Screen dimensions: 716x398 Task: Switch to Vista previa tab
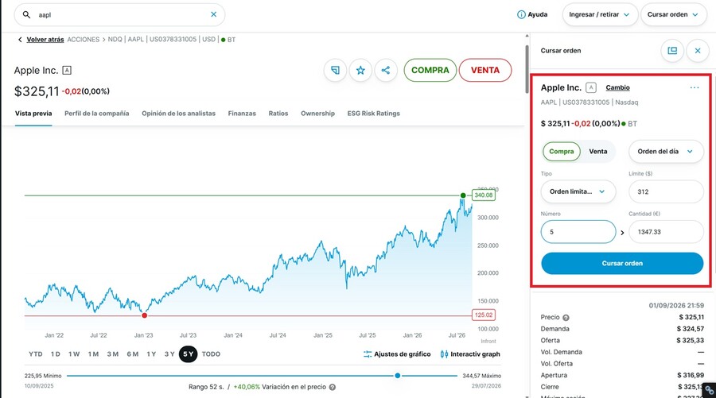coord(33,114)
